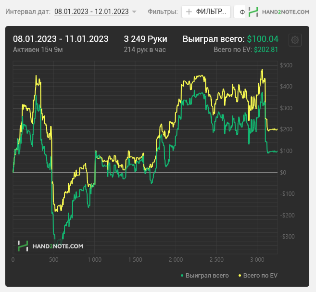Click the 3 249 Руки hand count

(146, 39)
